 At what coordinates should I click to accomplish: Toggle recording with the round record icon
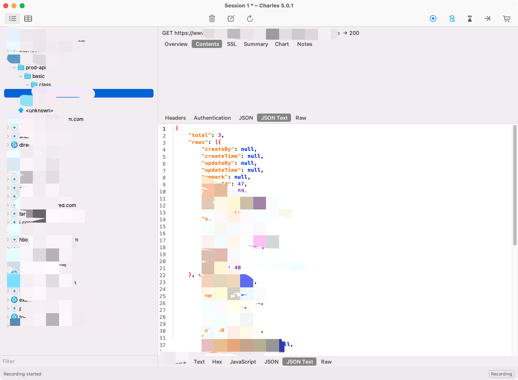[433, 18]
